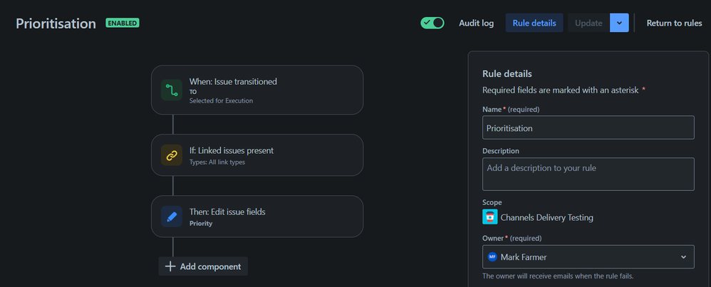Select the Rule details tab
Viewport: 711px width, 287px height.
pyautogui.click(x=534, y=23)
